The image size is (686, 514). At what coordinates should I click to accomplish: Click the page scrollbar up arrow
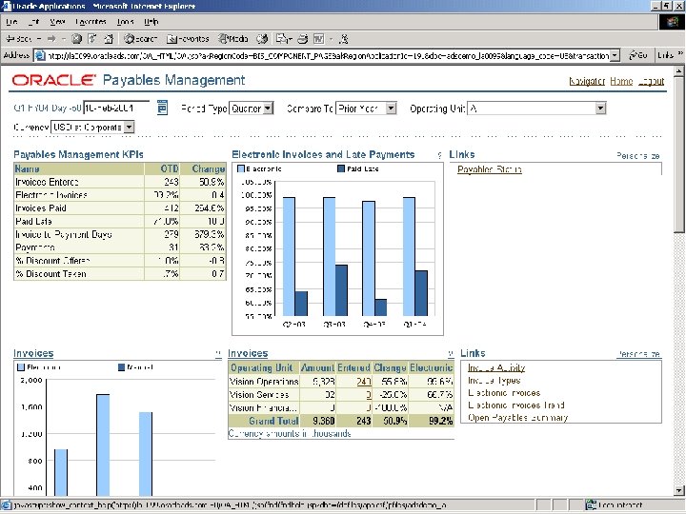[679, 70]
